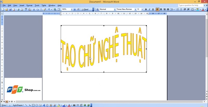Open Microsoft Word Help
This screenshot has width=208, height=107.
pos(75,9)
